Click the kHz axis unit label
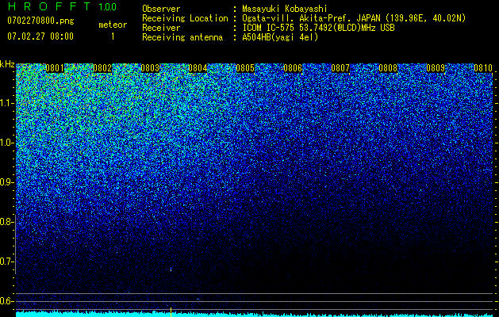This screenshot has width=499, height=317. pos(7,64)
